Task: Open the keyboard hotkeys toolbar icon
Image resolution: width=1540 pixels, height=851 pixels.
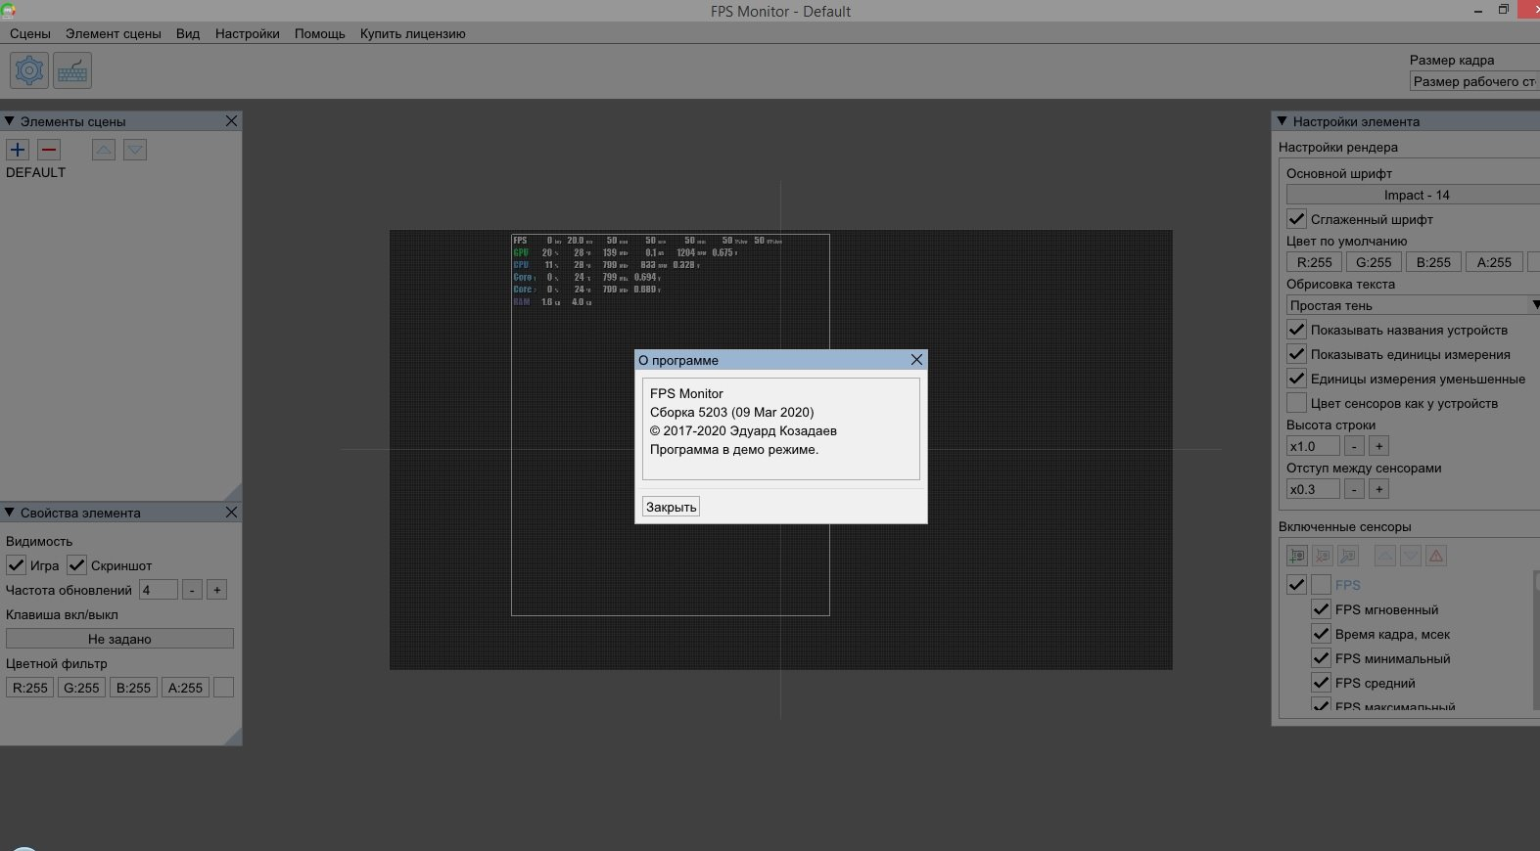Action: pyautogui.click(x=73, y=70)
